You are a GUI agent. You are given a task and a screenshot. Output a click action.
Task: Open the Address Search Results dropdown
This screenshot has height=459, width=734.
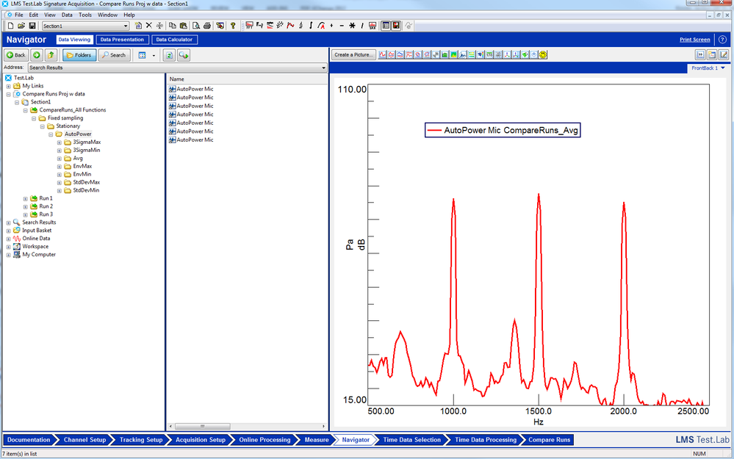[x=323, y=68]
